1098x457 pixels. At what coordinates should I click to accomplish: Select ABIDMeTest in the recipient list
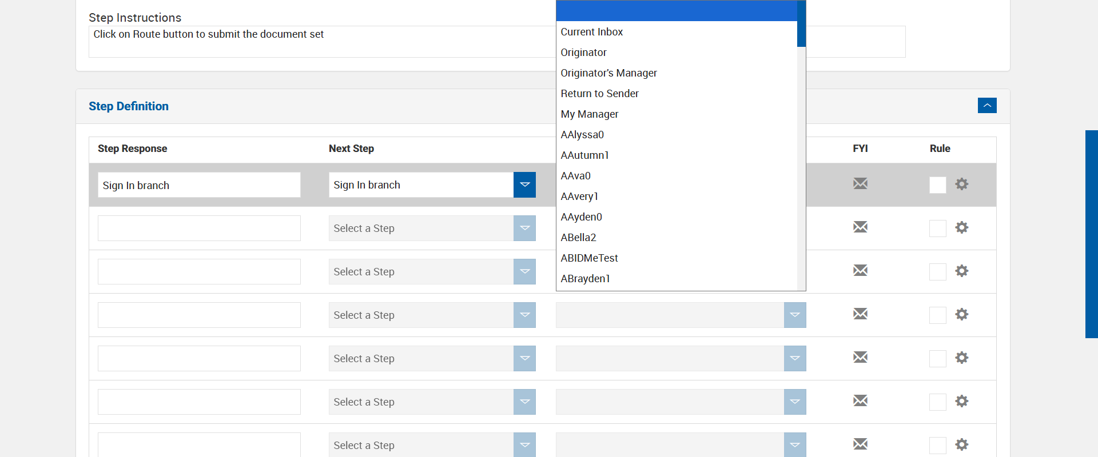tap(589, 258)
